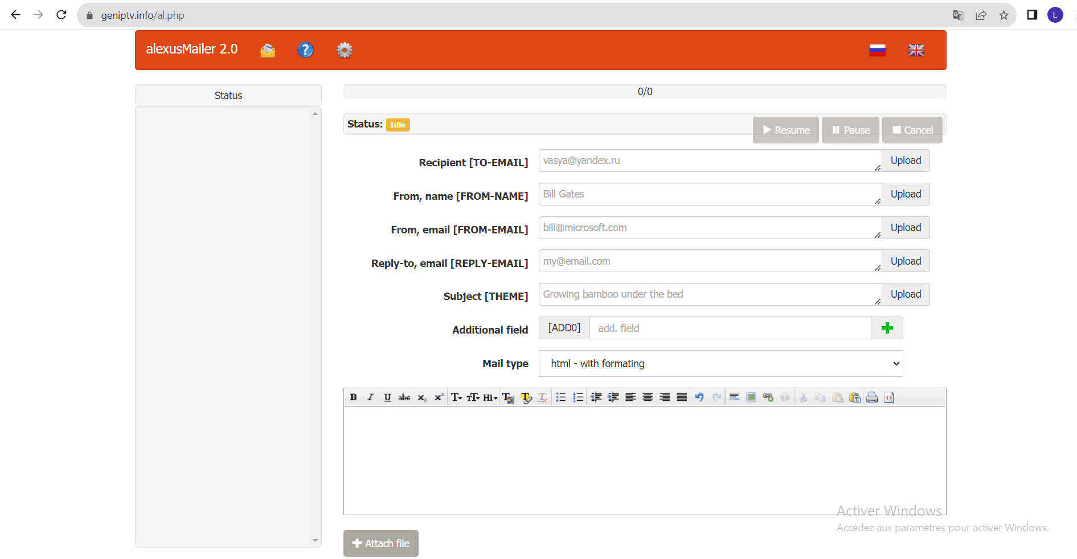Upload a list for Recipient field
This screenshot has width=1077, height=559.
click(x=906, y=161)
